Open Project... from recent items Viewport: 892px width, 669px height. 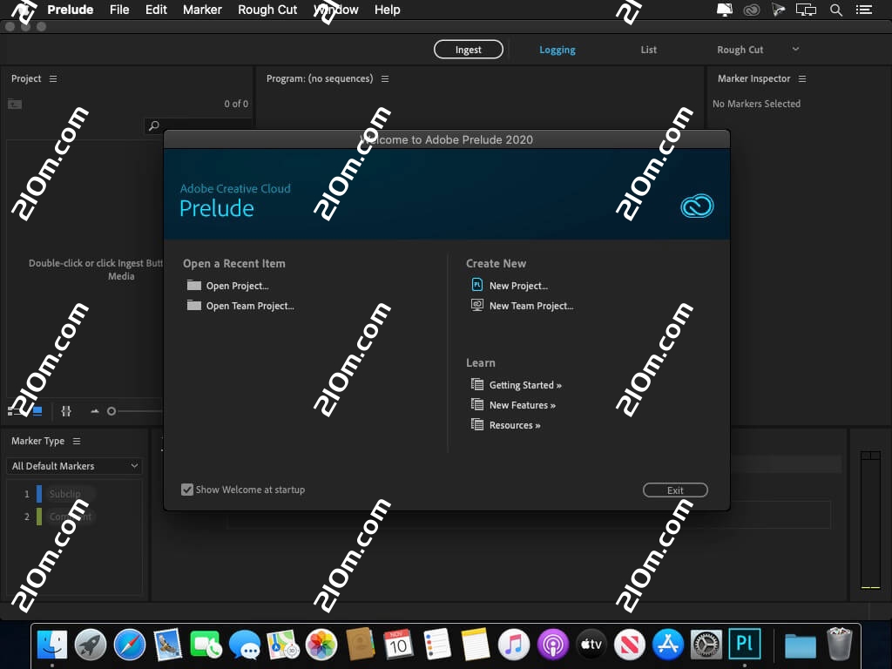[x=237, y=286]
